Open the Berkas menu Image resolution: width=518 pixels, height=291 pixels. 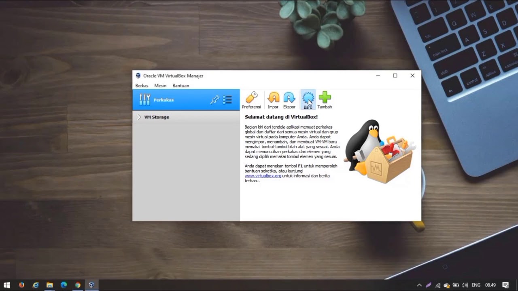[x=142, y=86]
